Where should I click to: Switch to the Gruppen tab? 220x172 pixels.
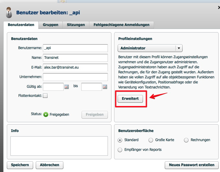pos(50,25)
